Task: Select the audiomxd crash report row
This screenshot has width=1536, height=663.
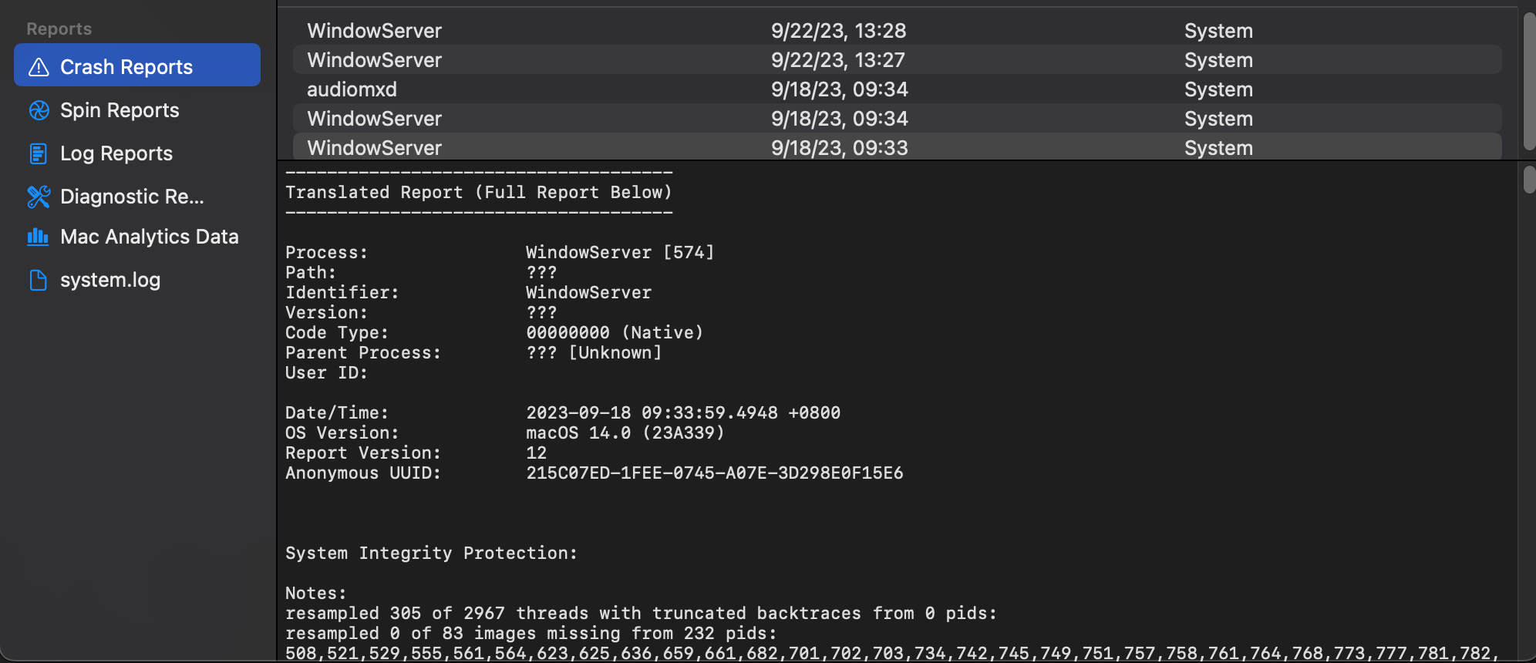Action: pyautogui.click(x=898, y=89)
